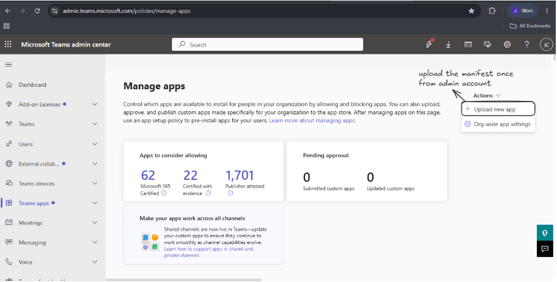Click the horizontal scrollbar at page bottom
Screen dimensions: 557x282
(x=184, y=280)
